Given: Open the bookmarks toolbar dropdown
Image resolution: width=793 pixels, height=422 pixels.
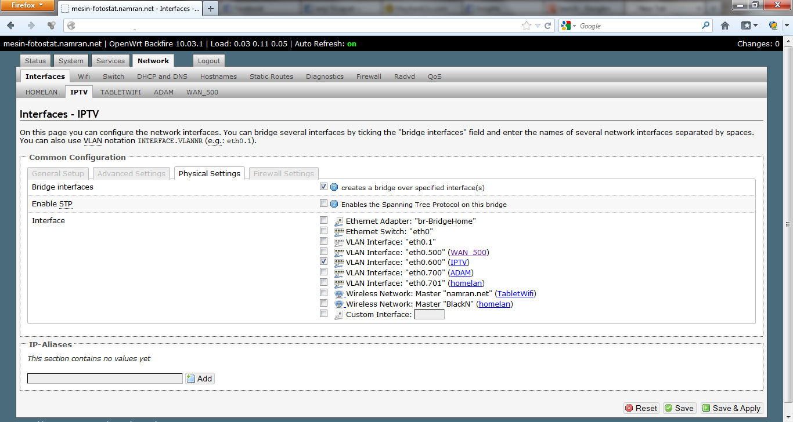Looking at the screenshot, I should (749, 26).
